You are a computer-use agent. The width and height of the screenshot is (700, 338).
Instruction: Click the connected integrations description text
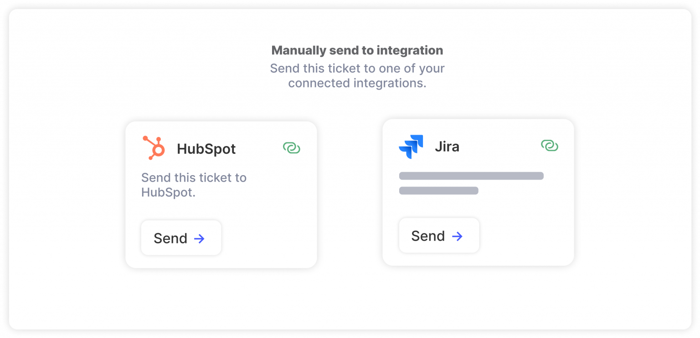coord(357,76)
